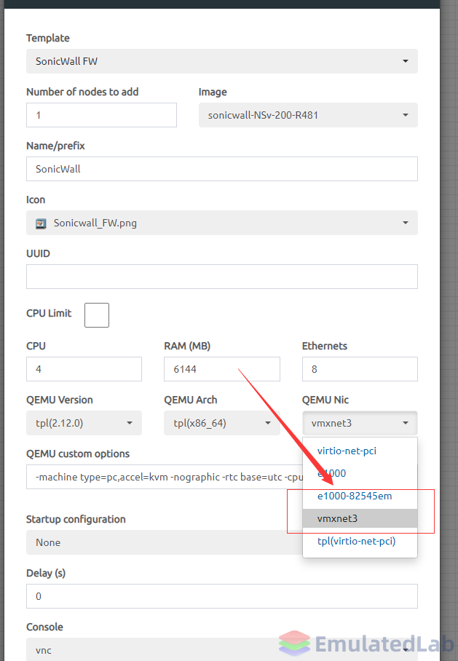Click the Ethernets field showing 8
The image size is (458, 661).
[360, 369]
